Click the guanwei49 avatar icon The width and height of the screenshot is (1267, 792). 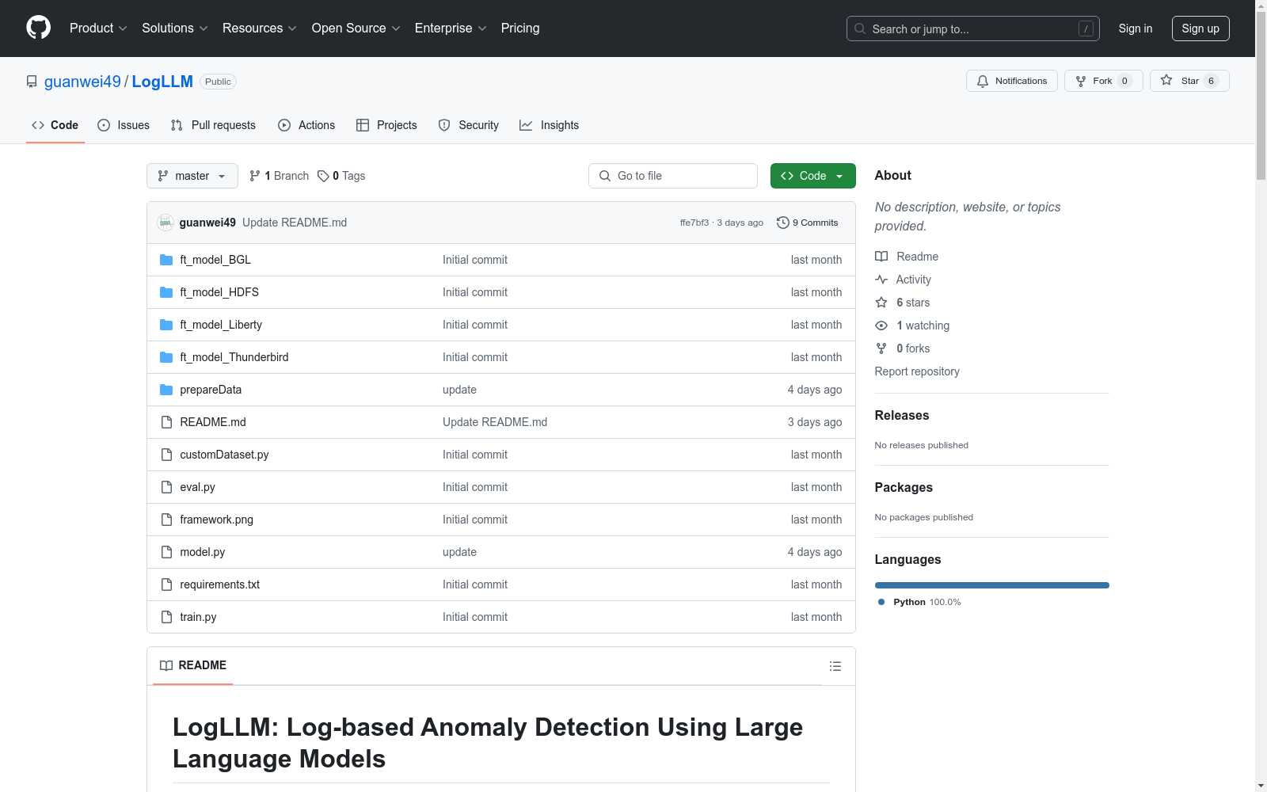pos(166,223)
